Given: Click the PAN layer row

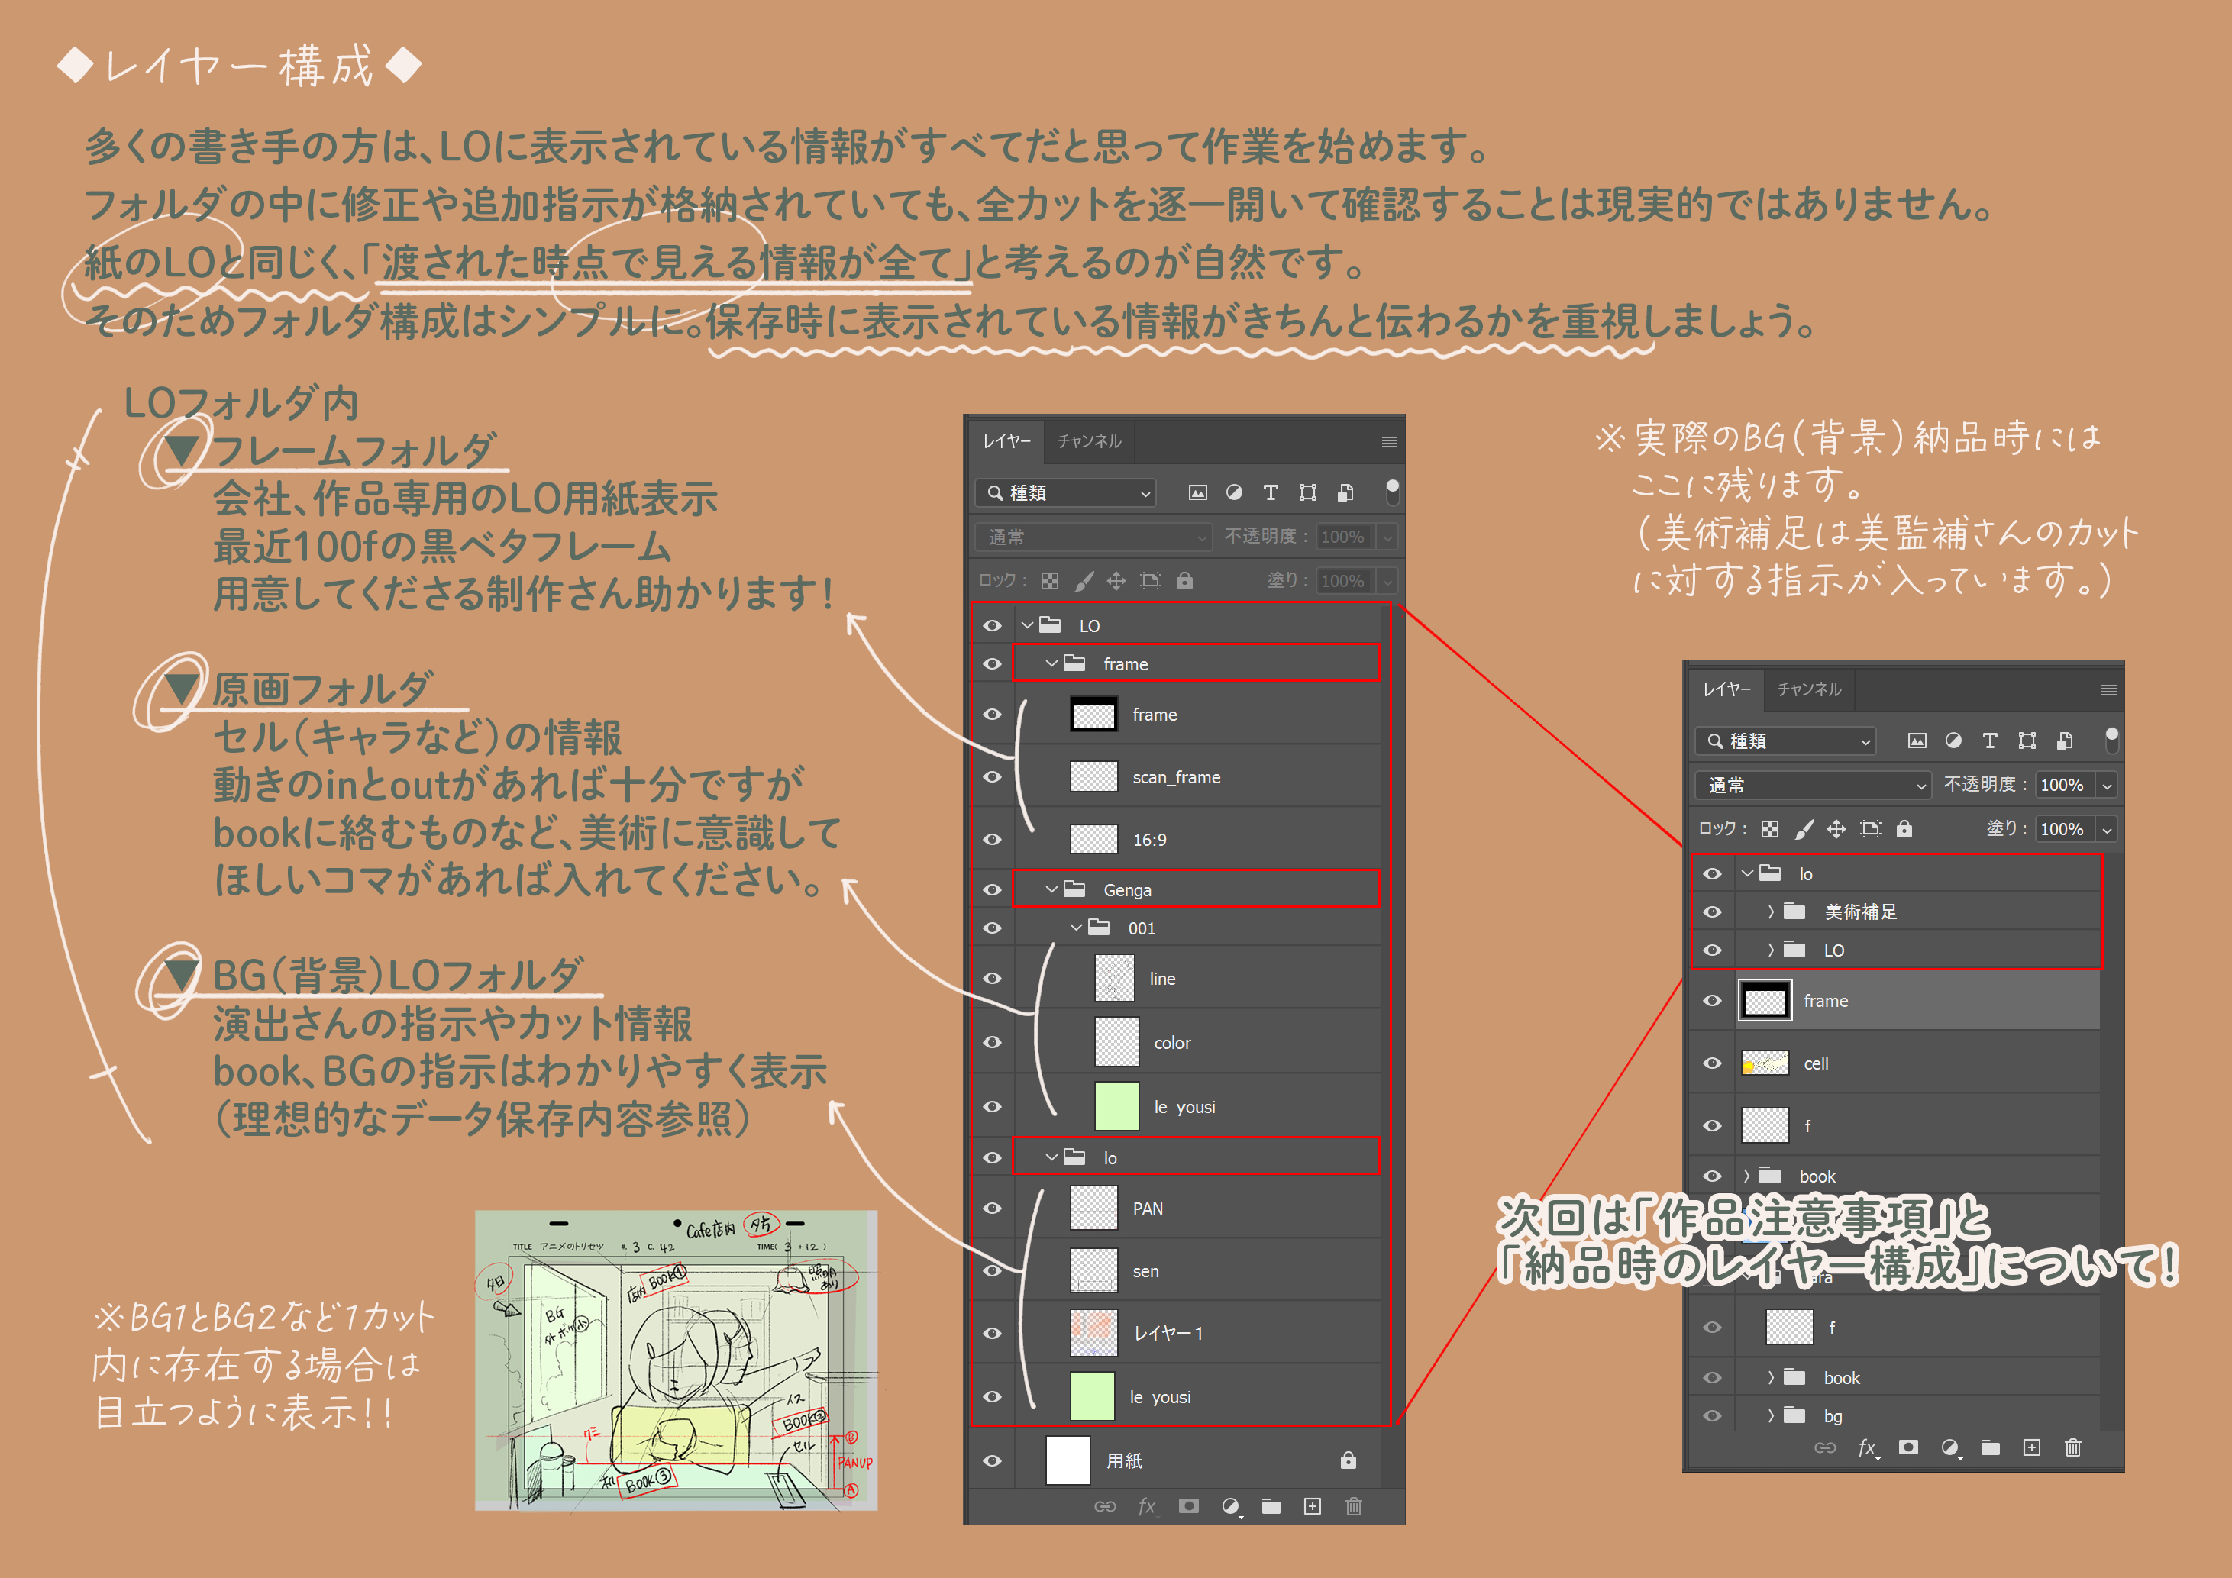Looking at the screenshot, I should click(x=1148, y=1209).
